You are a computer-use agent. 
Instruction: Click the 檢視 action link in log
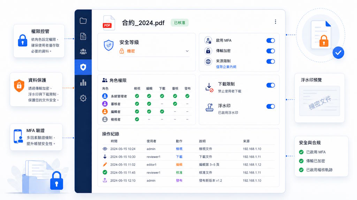pyautogui.click(x=179, y=149)
